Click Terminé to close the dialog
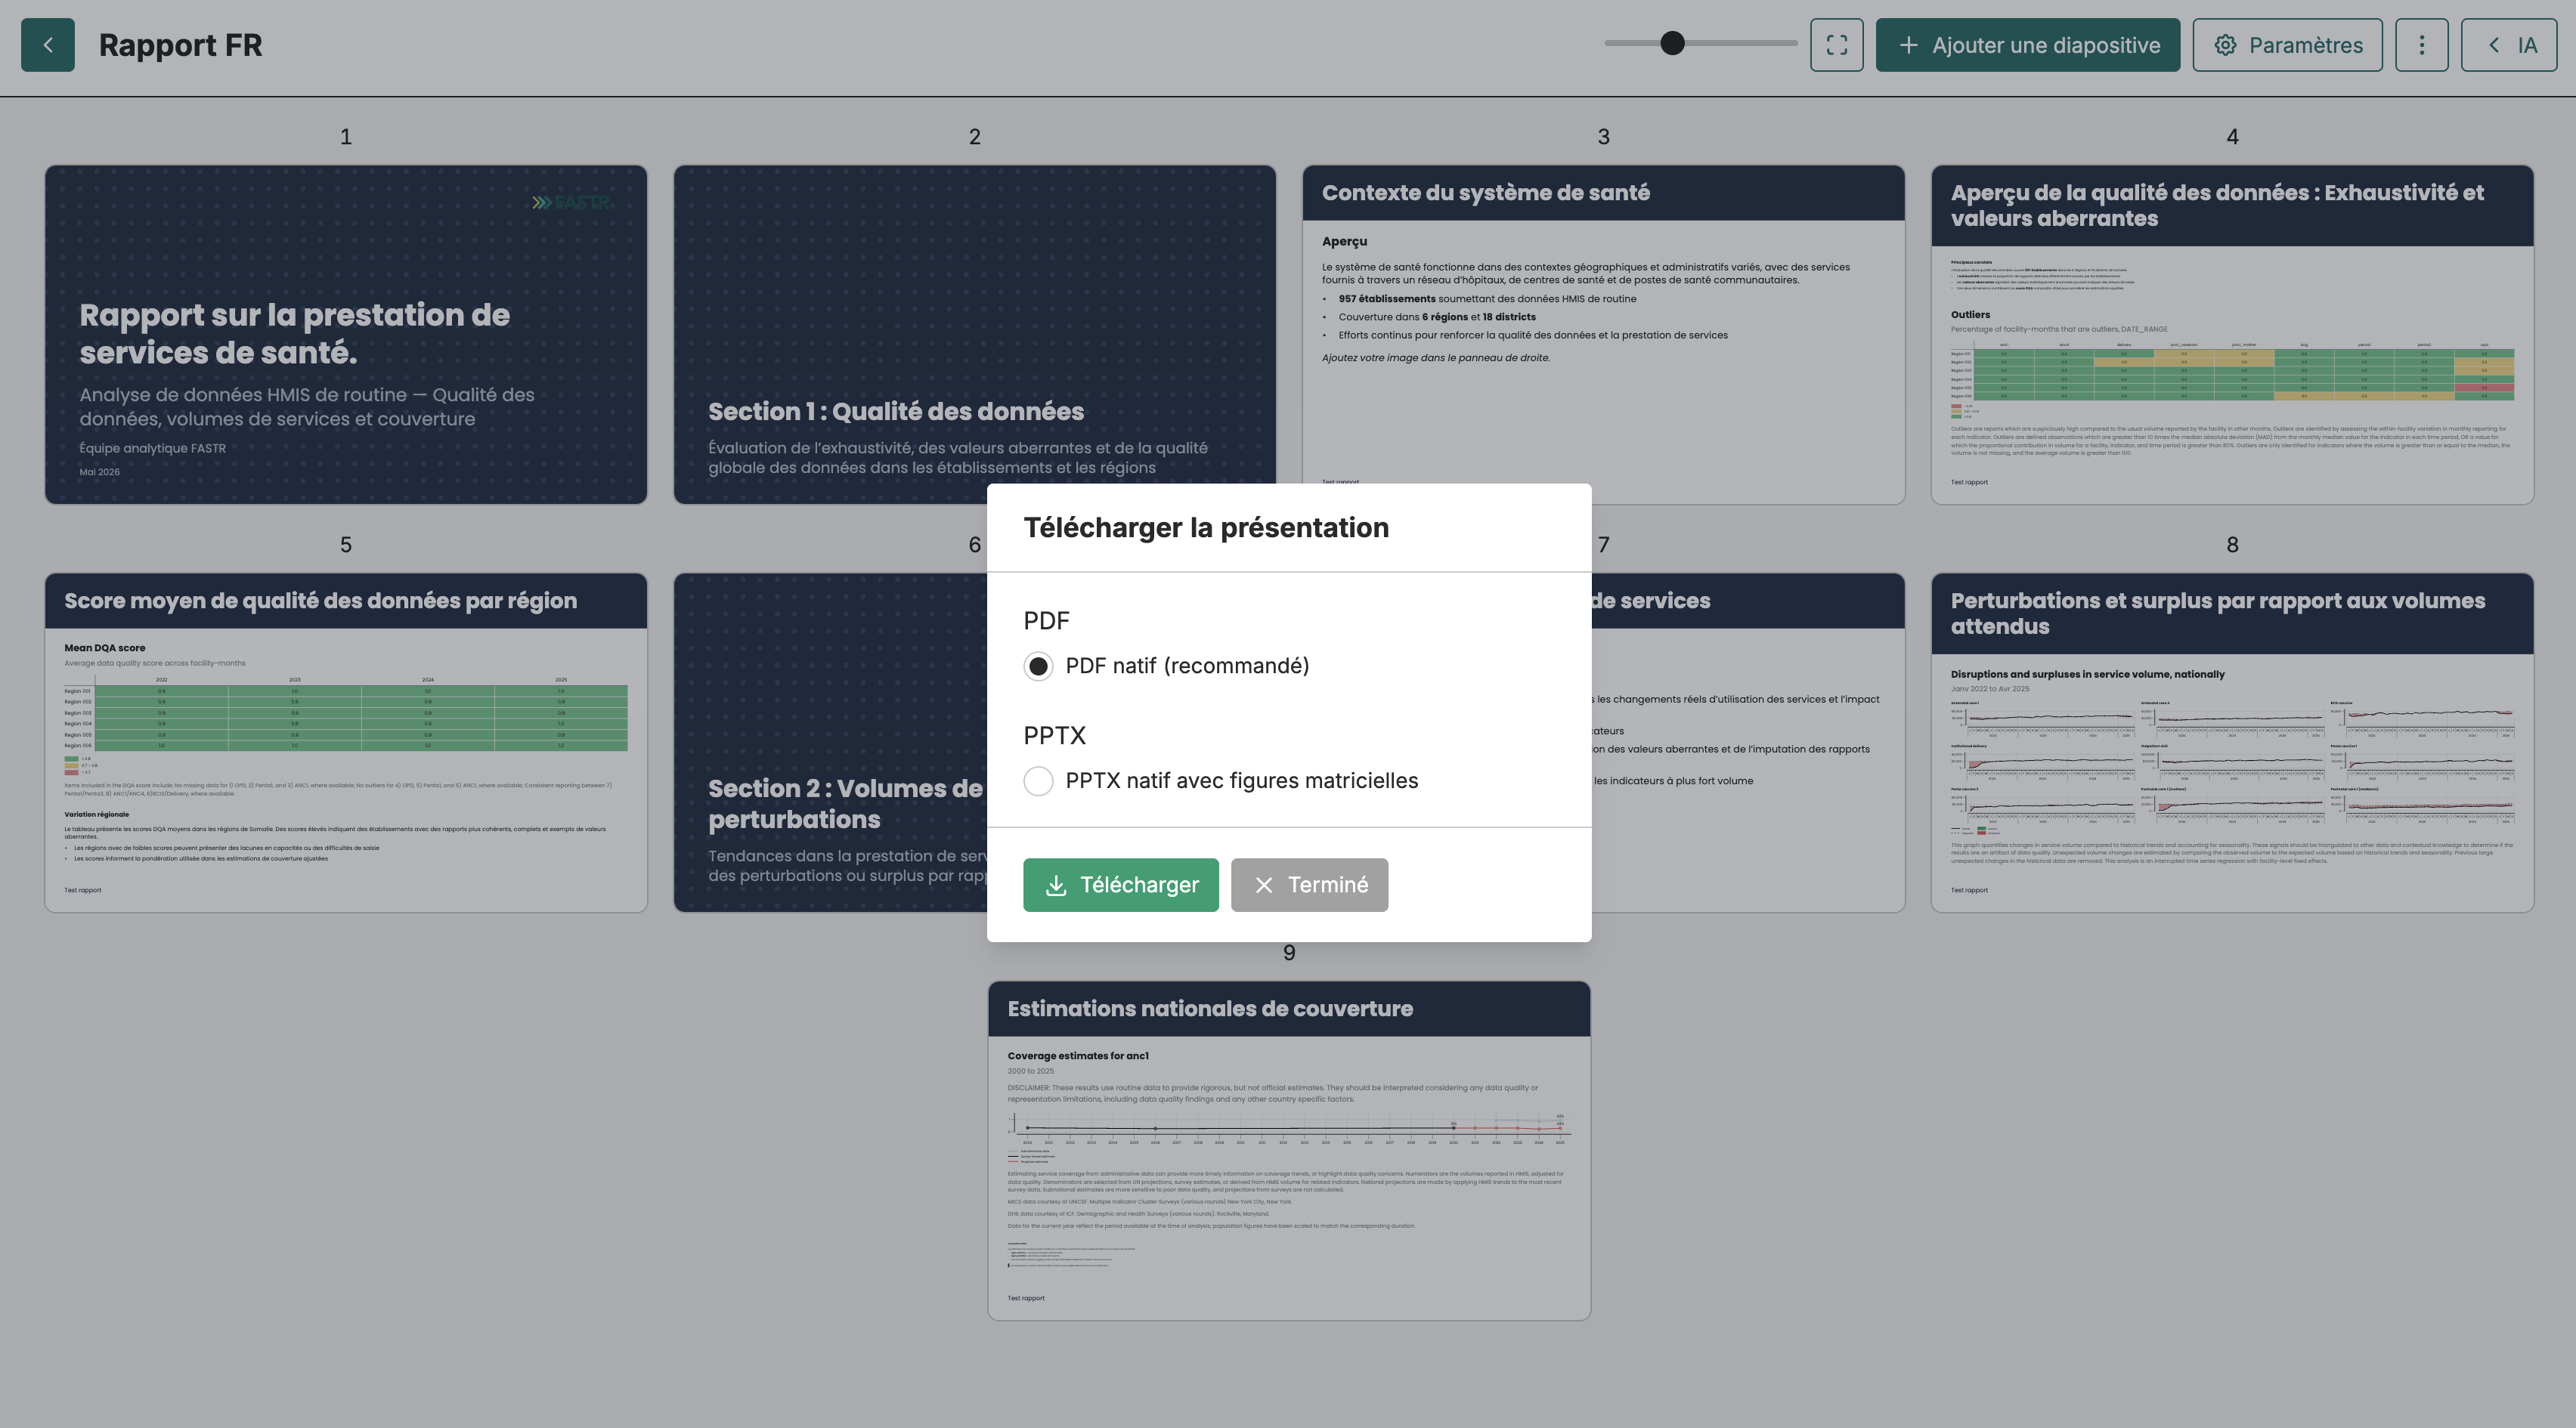Image resolution: width=2576 pixels, height=1428 pixels. click(x=1309, y=885)
